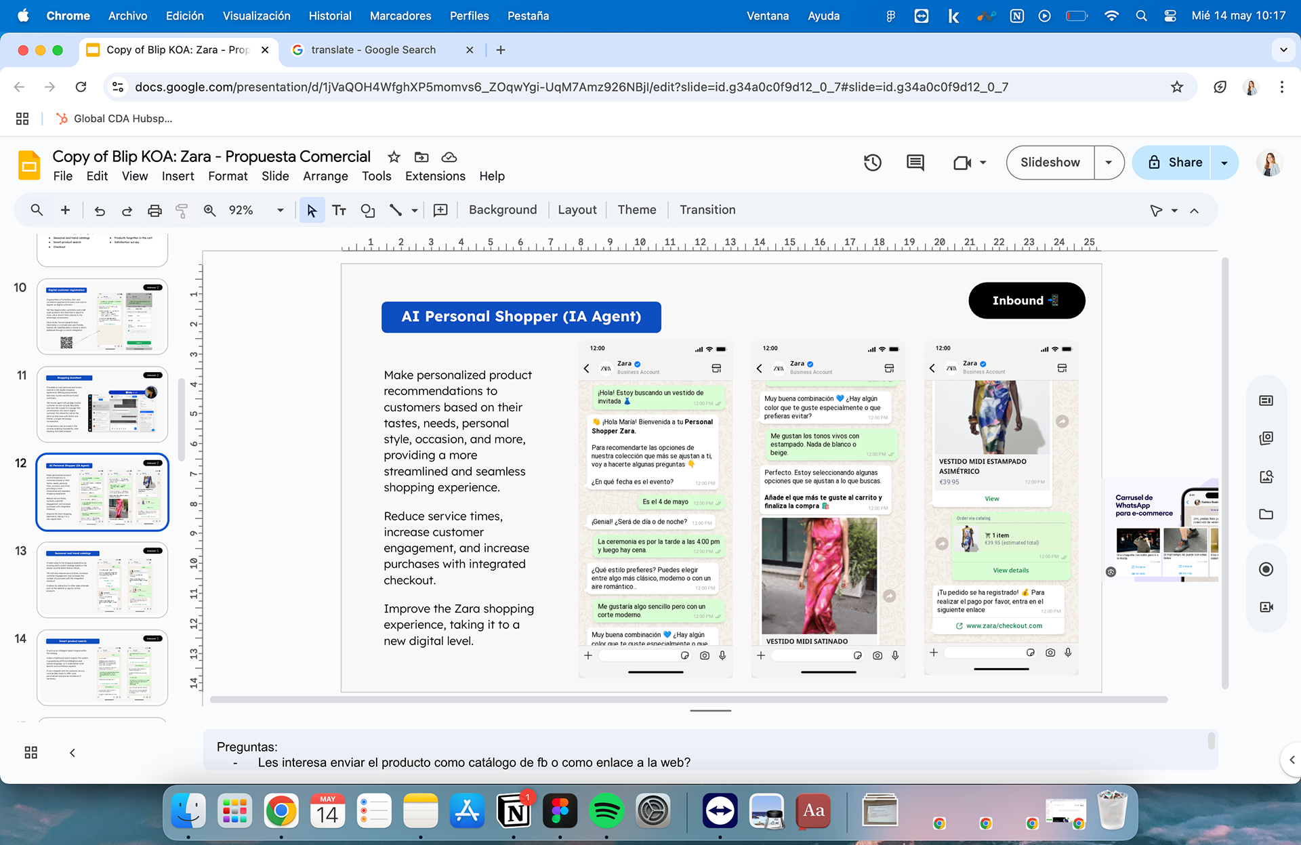Screen dimensions: 1301x845
Task: Open the shape insert tool
Action: coord(368,210)
